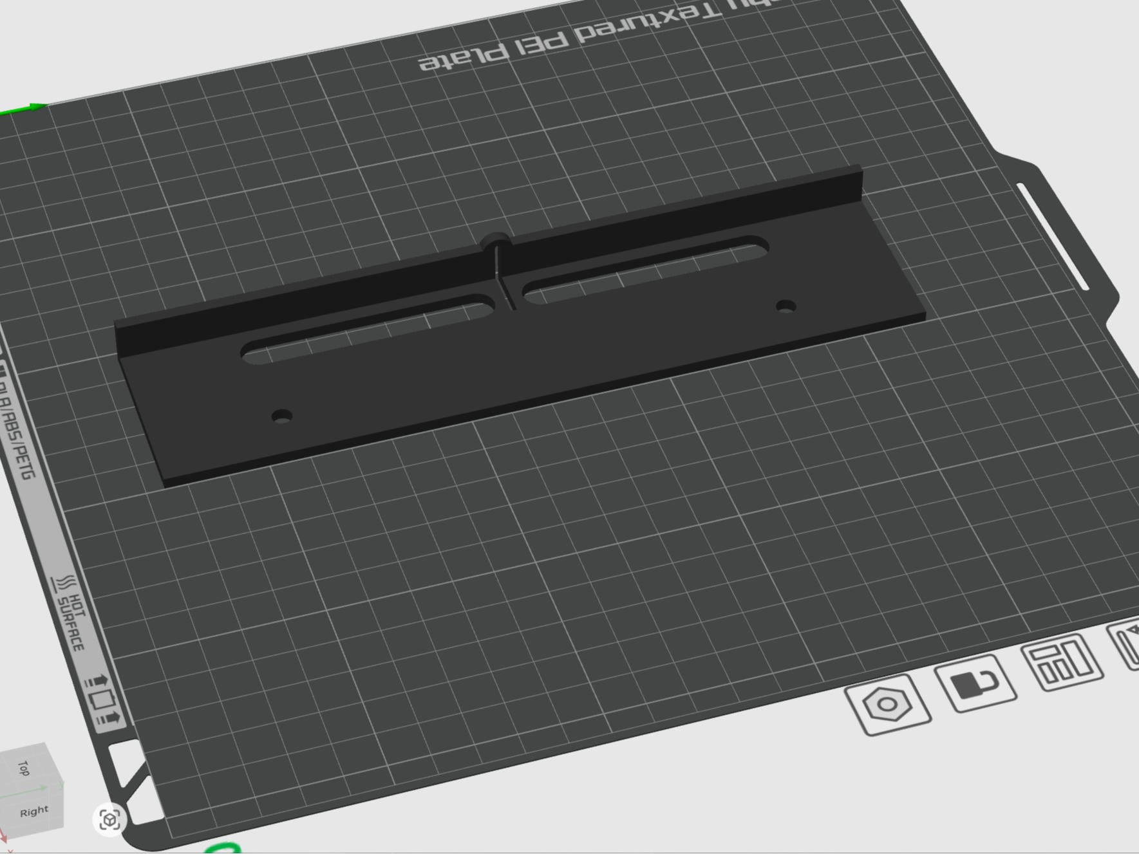Open plate settings hexagon icon

point(888,704)
